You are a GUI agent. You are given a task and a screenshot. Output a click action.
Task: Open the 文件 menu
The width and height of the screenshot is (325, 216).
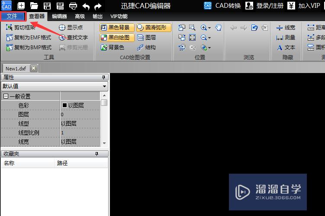[12, 16]
